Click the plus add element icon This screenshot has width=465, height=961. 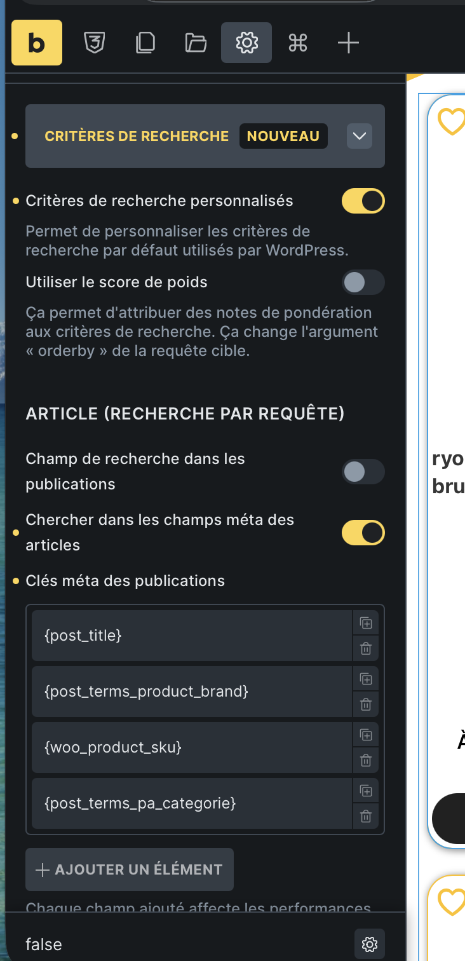tap(348, 43)
